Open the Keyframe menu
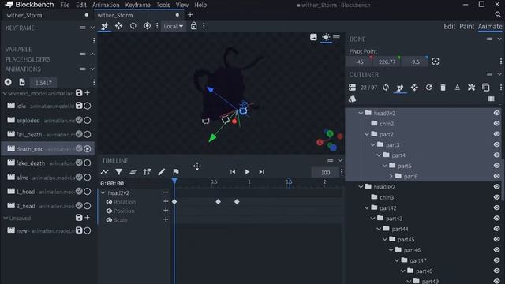This screenshot has height=284, width=505. (137, 5)
